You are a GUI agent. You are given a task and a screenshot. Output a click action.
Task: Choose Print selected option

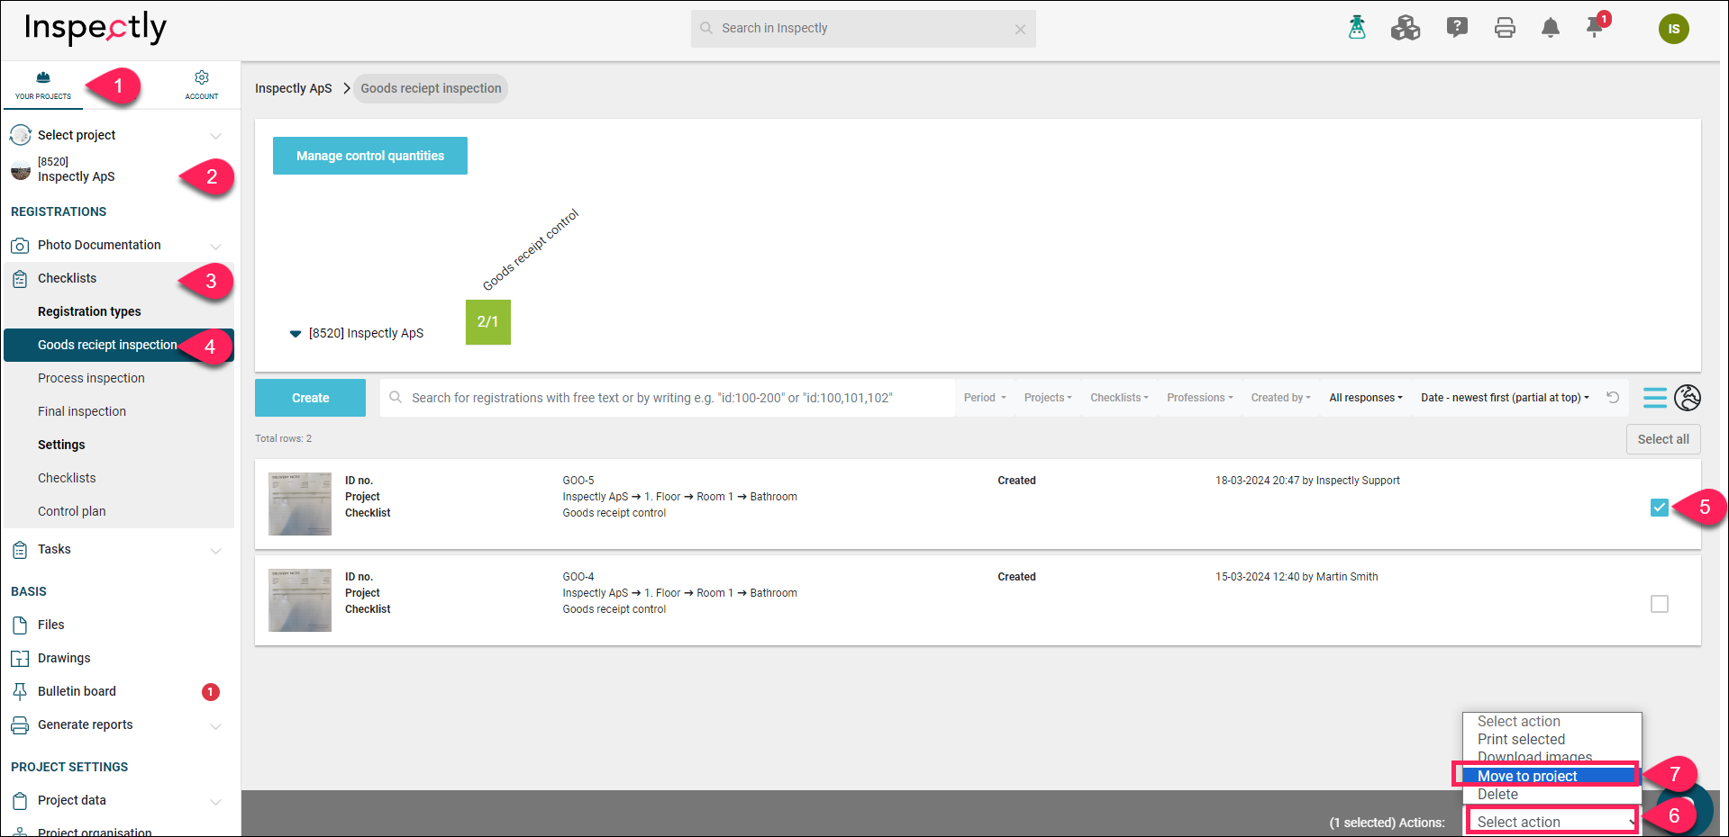click(x=1552, y=740)
